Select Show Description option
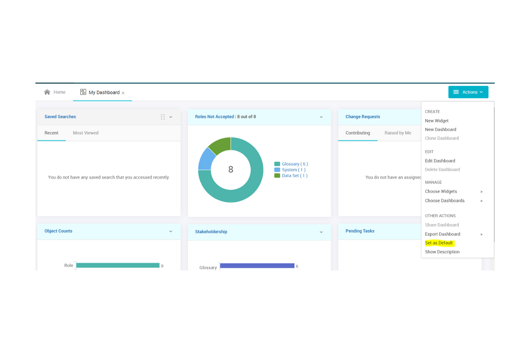Image resolution: width=530 pixels, height=353 pixels. tap(442, 252)
